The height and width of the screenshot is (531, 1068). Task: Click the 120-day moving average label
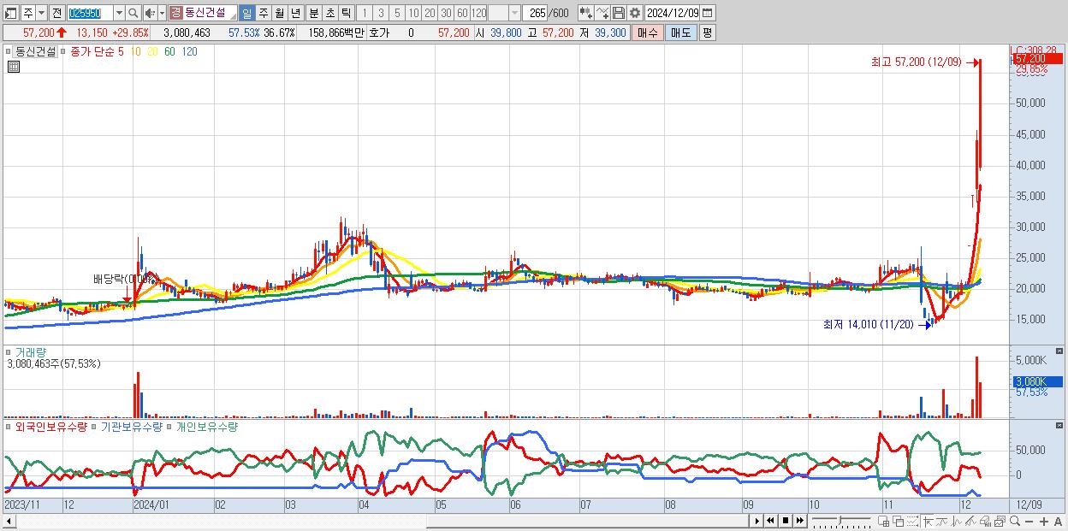coord(190,51)
